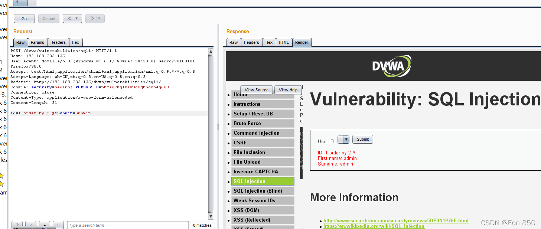Open Insecure CAPTCHA menu entry
541x229 pixels.
pyautogui.click(x=263, y=171)
